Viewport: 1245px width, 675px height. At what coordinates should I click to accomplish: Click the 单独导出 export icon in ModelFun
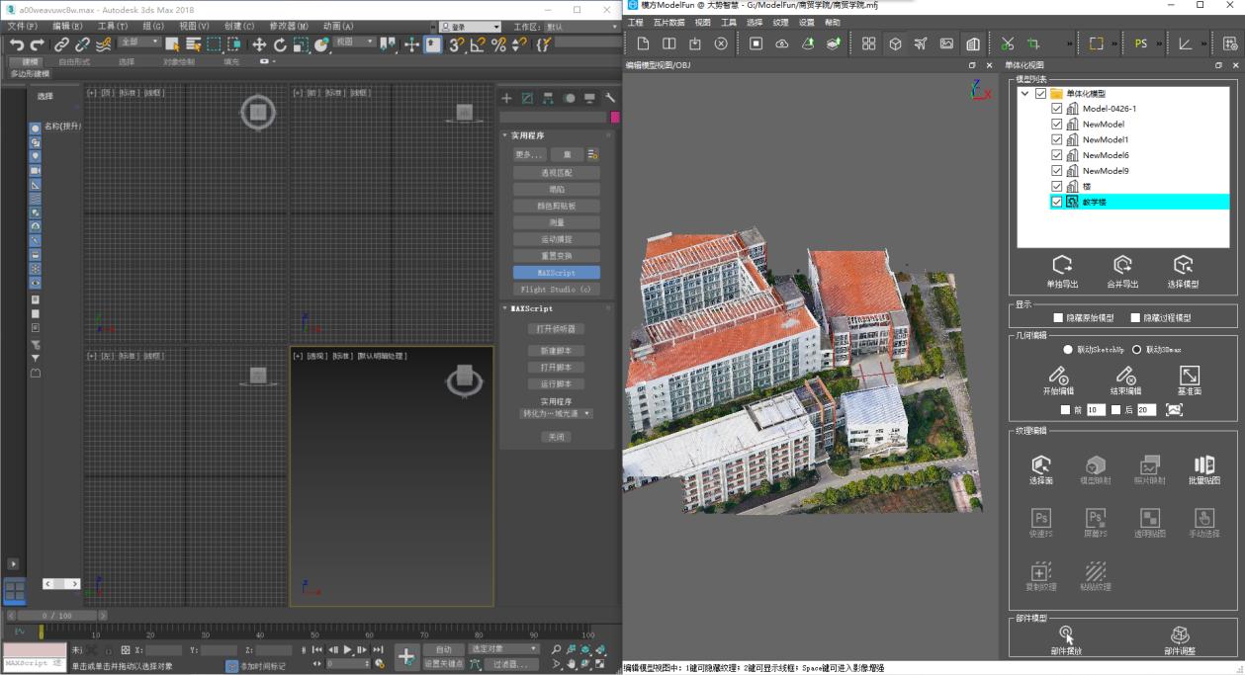pyautogui.click(x=1062, y=265)
